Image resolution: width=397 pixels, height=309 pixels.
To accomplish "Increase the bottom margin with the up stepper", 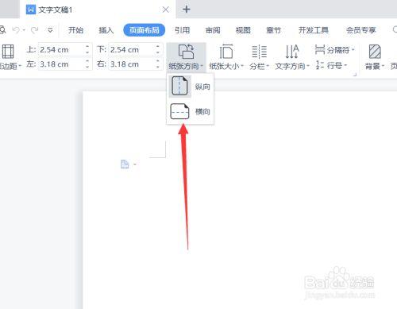I will coord(158,47).
